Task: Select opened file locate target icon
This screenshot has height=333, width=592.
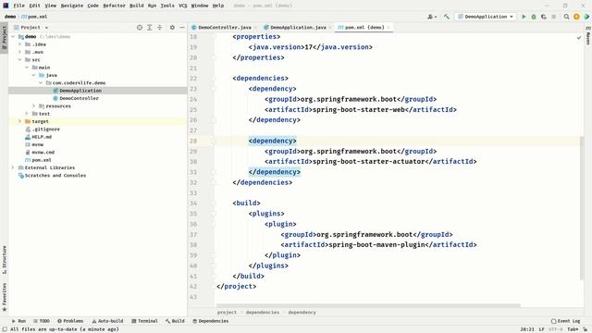Action: click(140, 28)
